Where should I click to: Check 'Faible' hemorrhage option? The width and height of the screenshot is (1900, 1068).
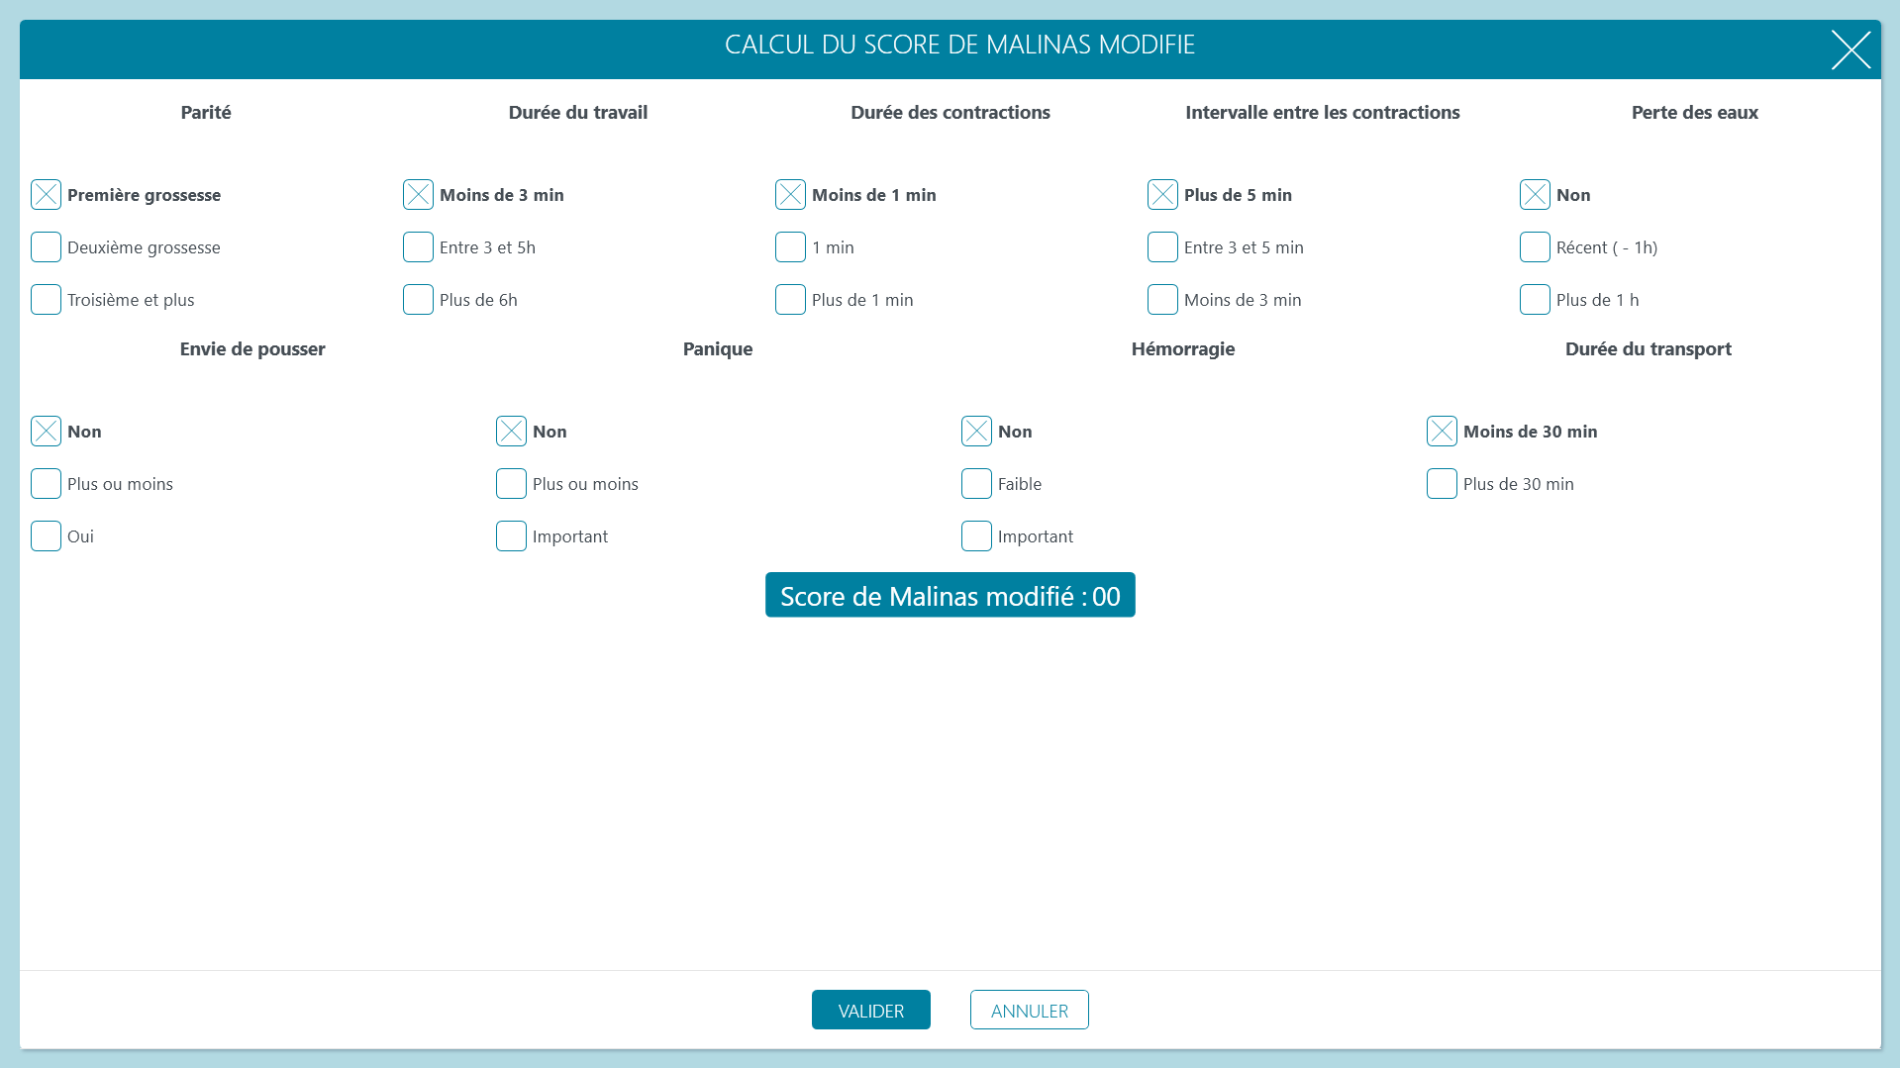click(x=976, y=484)
